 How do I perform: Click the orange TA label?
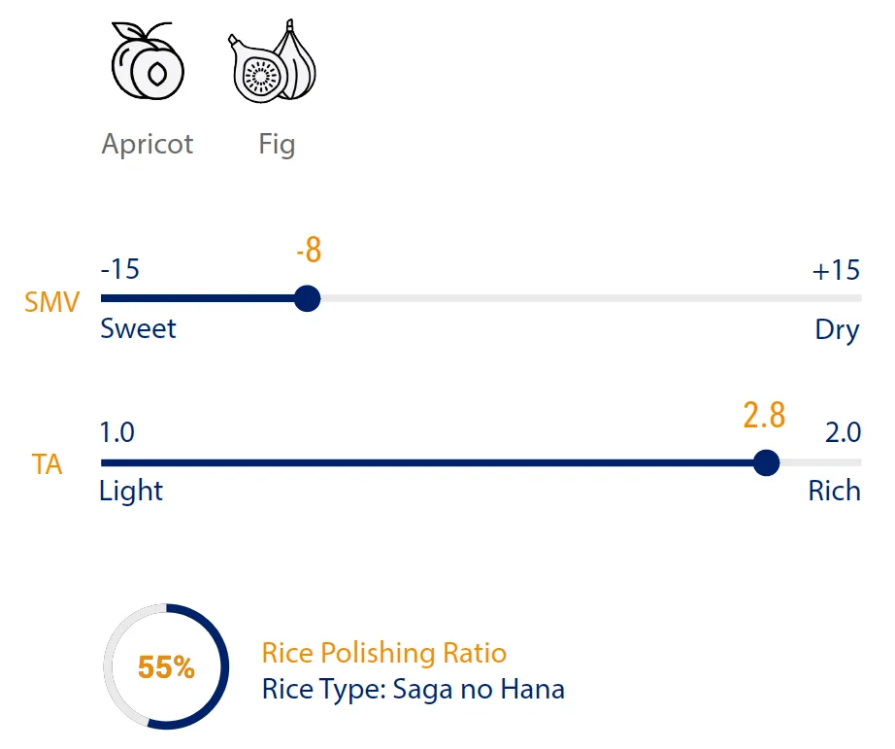(47, 465)
